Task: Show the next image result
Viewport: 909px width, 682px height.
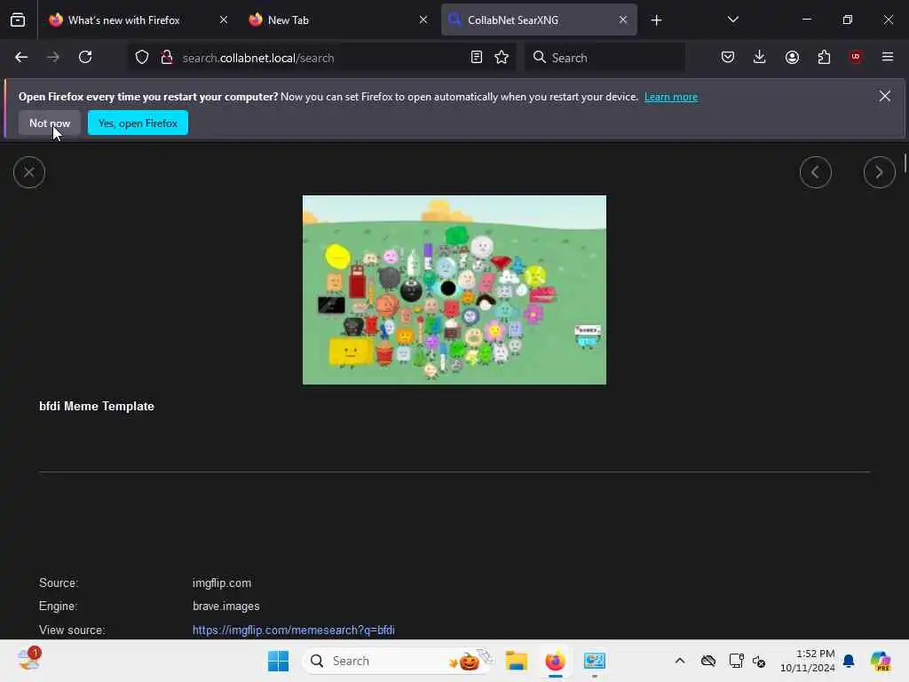Action: (880, 172)
